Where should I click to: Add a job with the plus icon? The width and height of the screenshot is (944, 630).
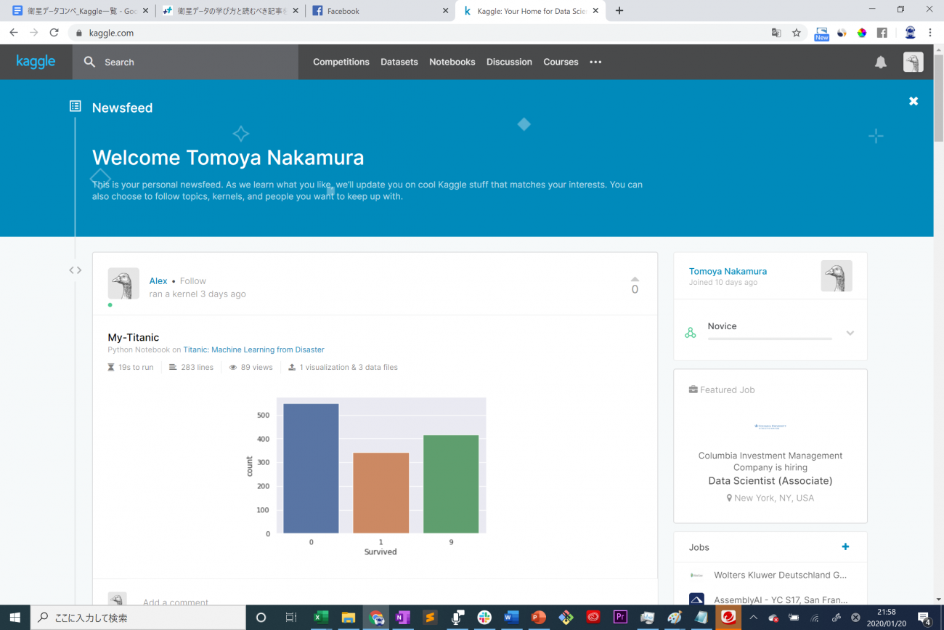point(845,547)
